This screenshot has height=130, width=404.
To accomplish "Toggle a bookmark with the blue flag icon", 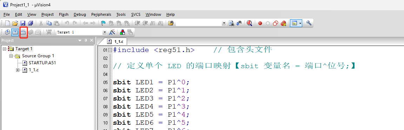I will pyautogui.click(x=103, y=23).
